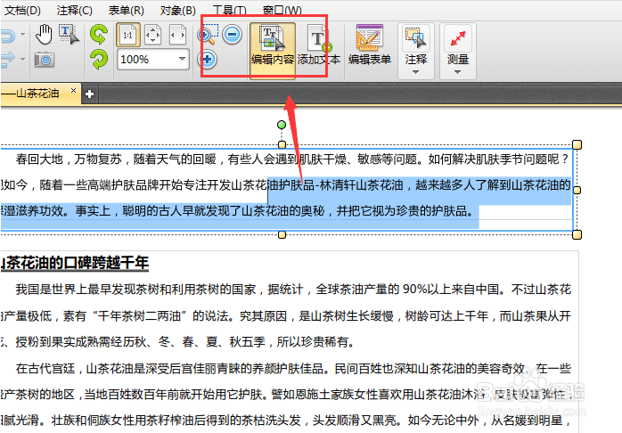
Task: Open the 工具(T) menu
Action: (230, 10)
